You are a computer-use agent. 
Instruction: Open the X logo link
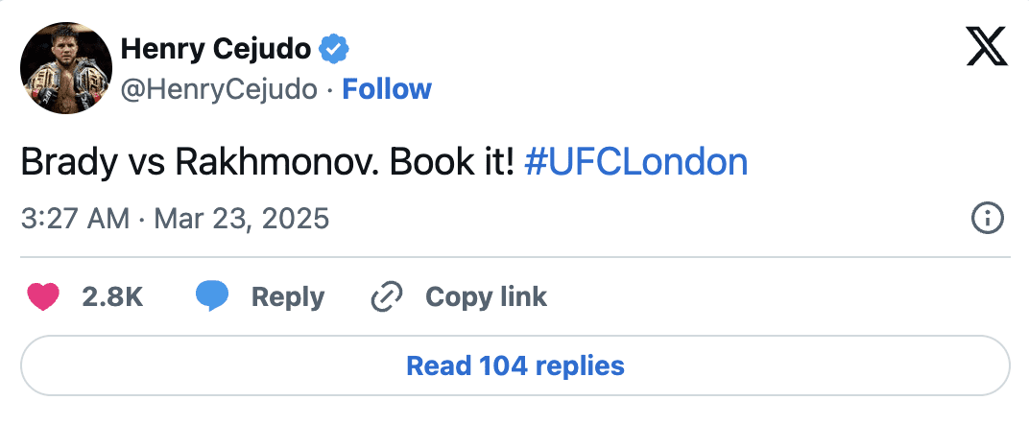click(987, 47)
